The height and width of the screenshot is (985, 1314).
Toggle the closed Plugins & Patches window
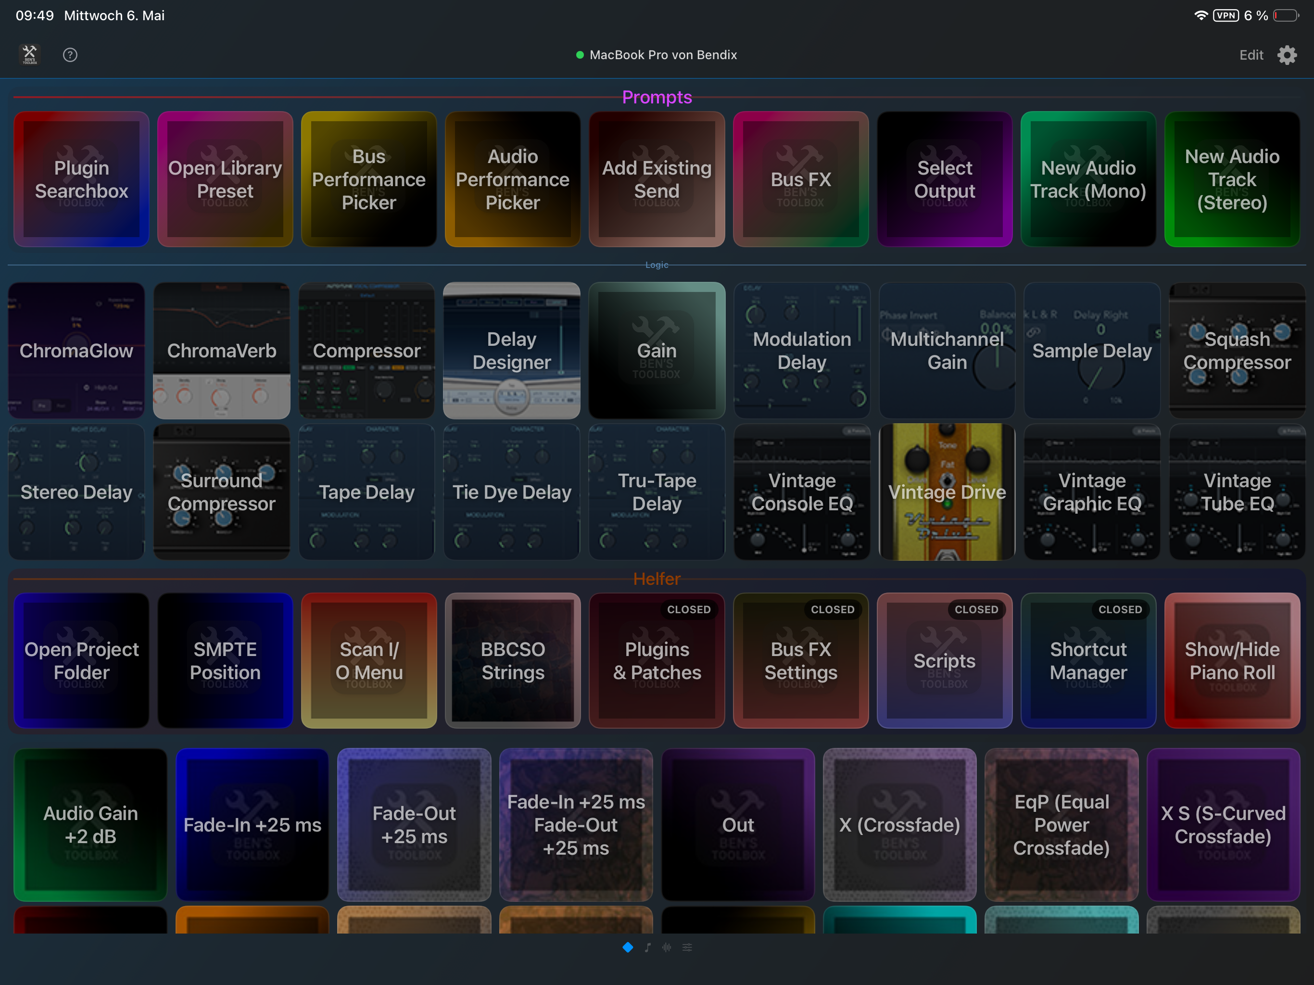click(657, 660)
